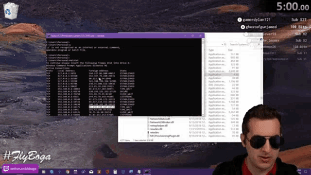Image resolution: width=311 pixels, height=175 pixels.
Task: Focus the Search System32 box in File Explorer
Action: pos(244,44)
